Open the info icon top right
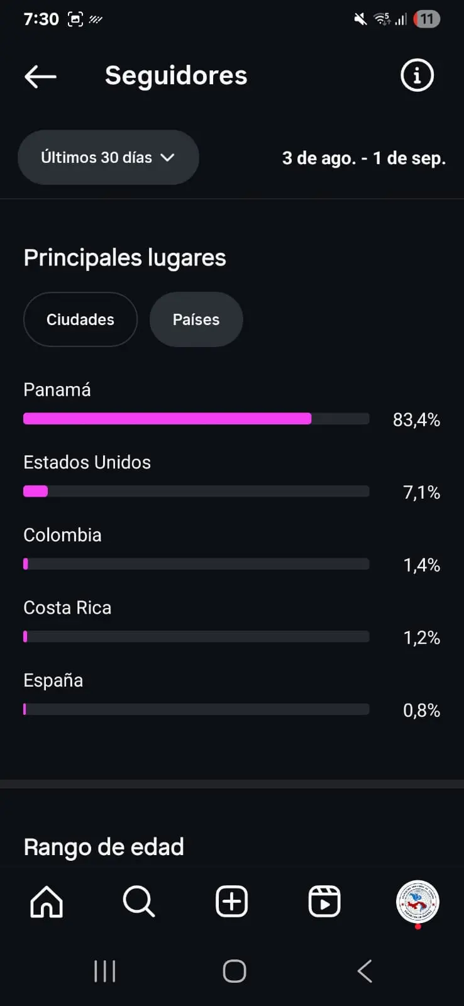The width and height of the screenshot is (464, 1006). tap(417, 75)
